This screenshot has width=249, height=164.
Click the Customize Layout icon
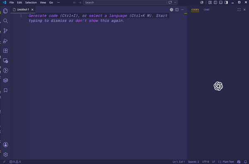point(210,2)
